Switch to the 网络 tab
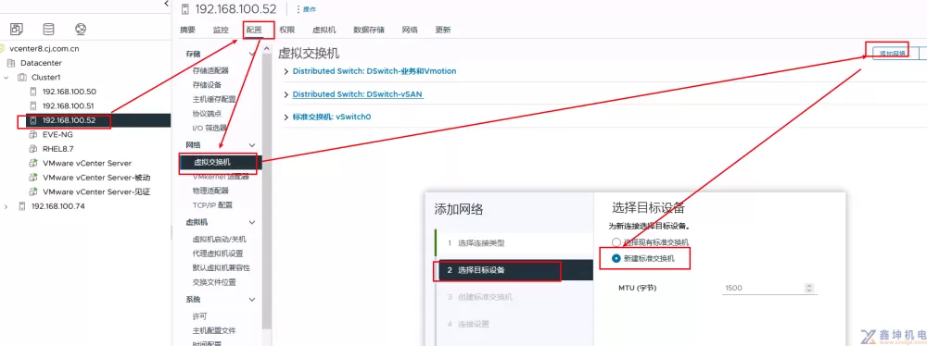Viewport: 927px width, 346px height. pyautogui.click(x=410, y=31)
